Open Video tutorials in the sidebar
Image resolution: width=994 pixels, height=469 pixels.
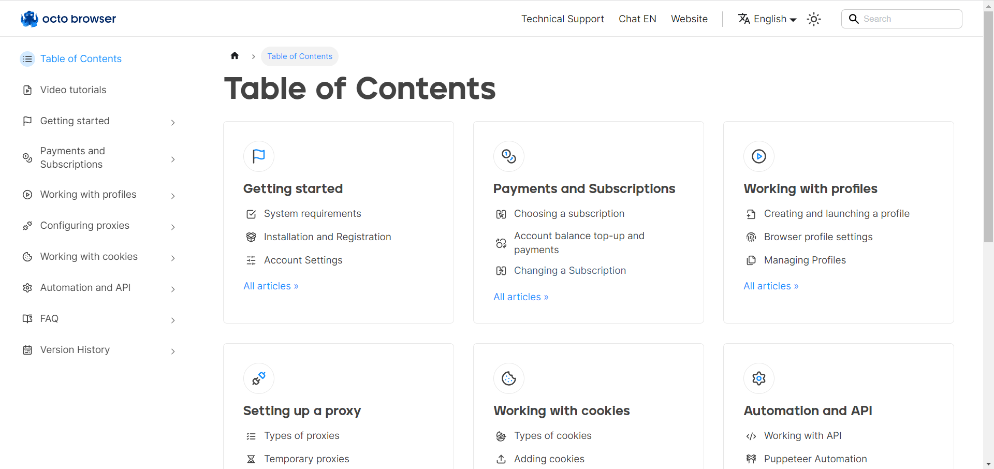tap(73, 90)
